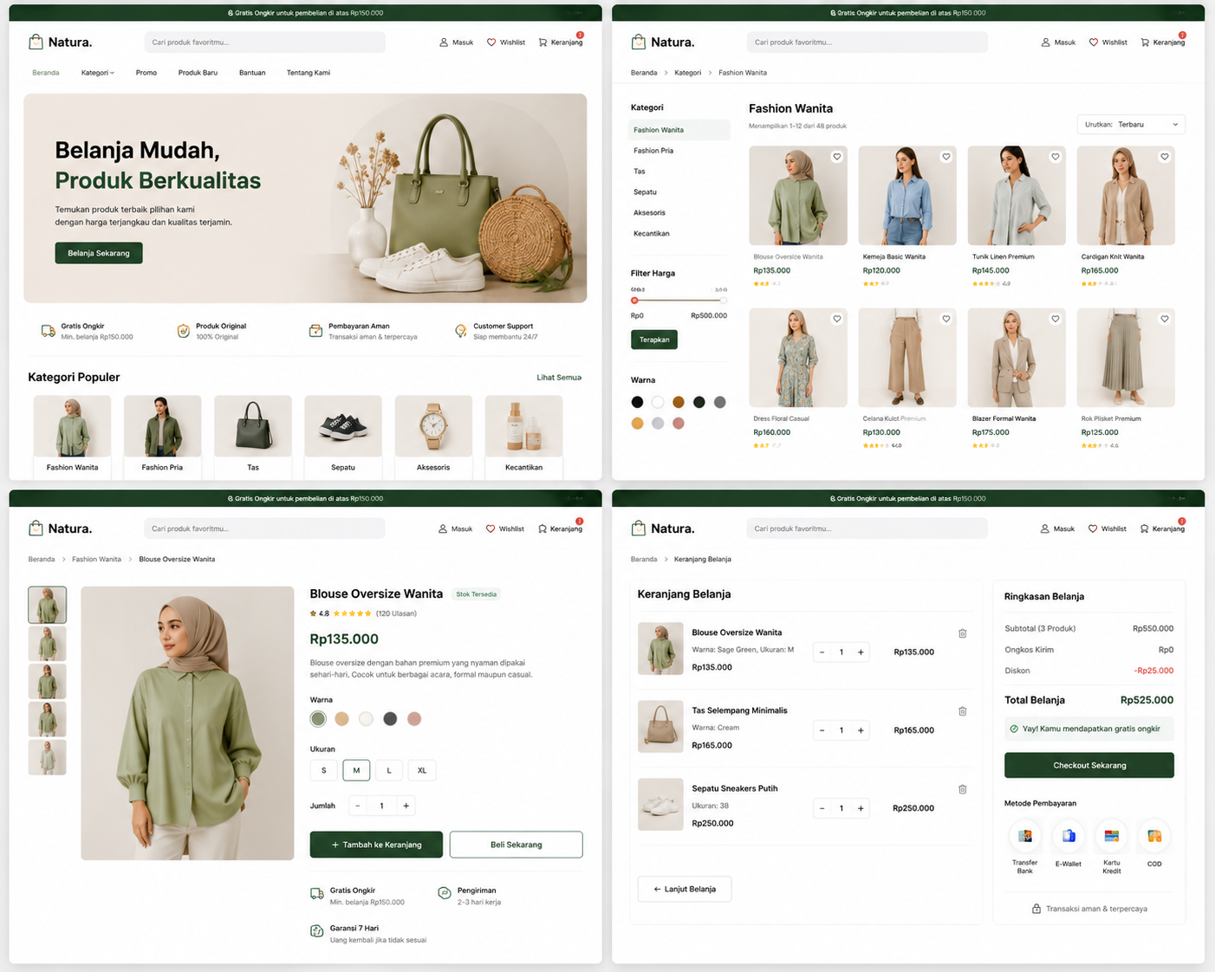Open Promo in home navigation bar
The height and width of the screenshot is (972, 1215).
pos(146,73)
